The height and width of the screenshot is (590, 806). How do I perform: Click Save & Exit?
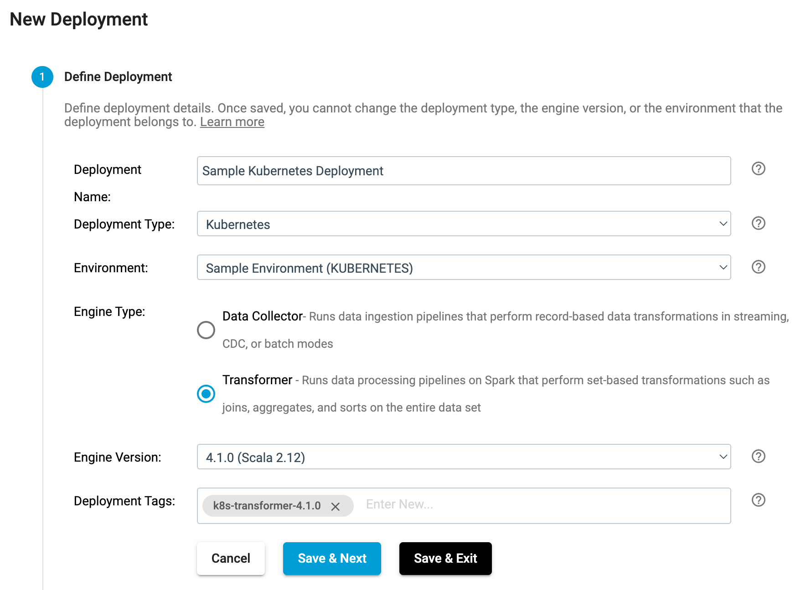(445, 558)
